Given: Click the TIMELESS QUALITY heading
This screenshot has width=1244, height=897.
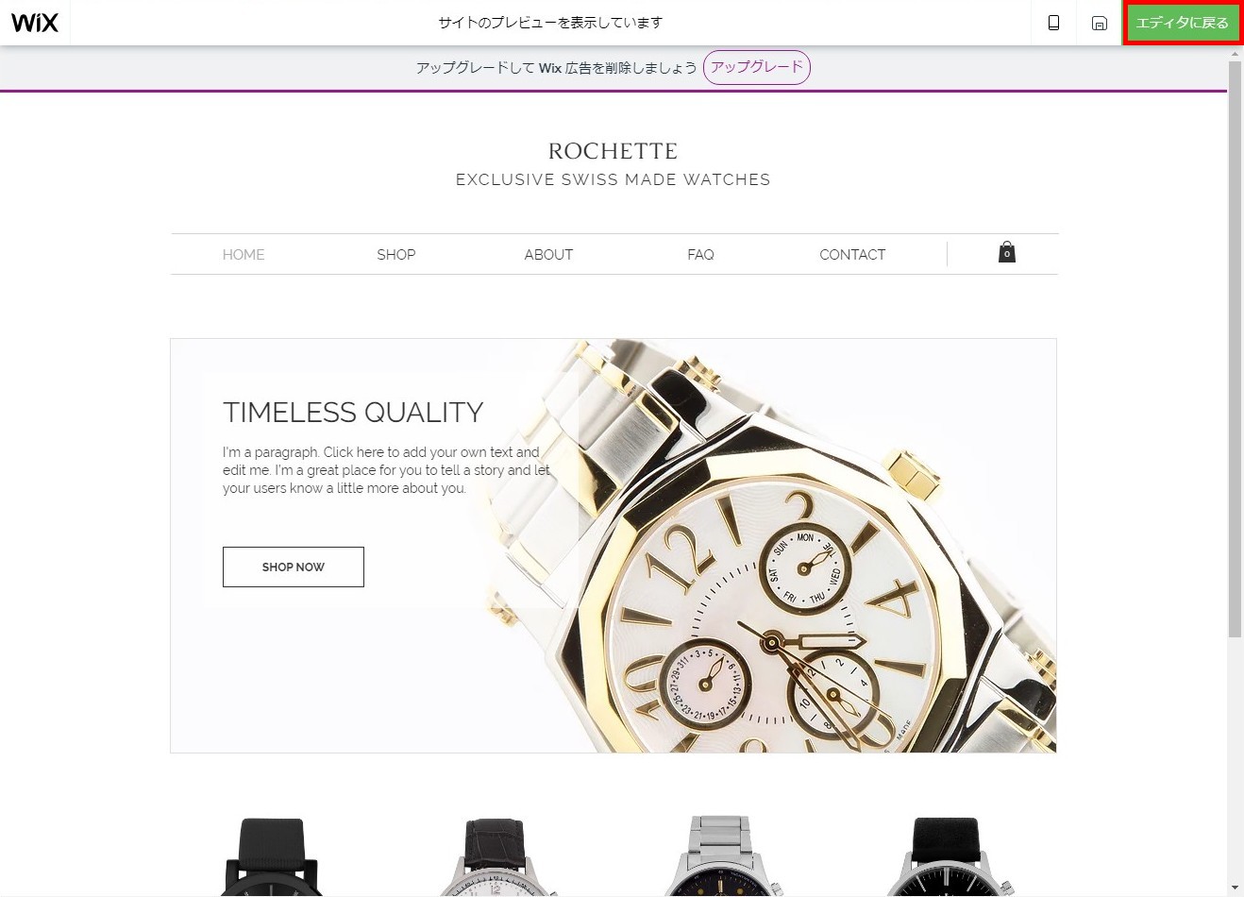Looking at the screenshot, I should (353, 413).
